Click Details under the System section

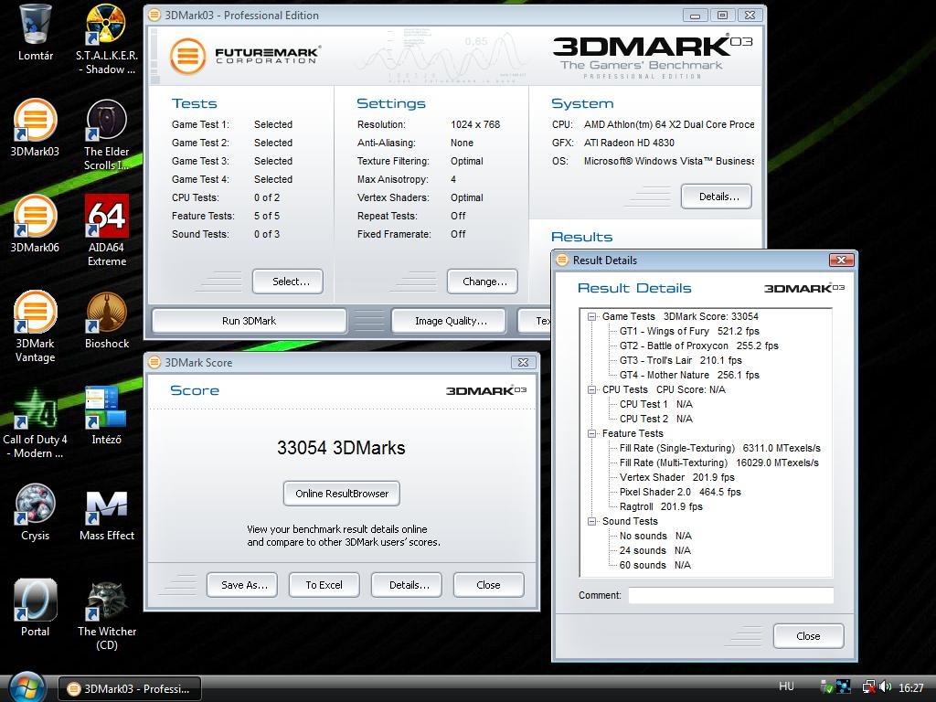716,196
